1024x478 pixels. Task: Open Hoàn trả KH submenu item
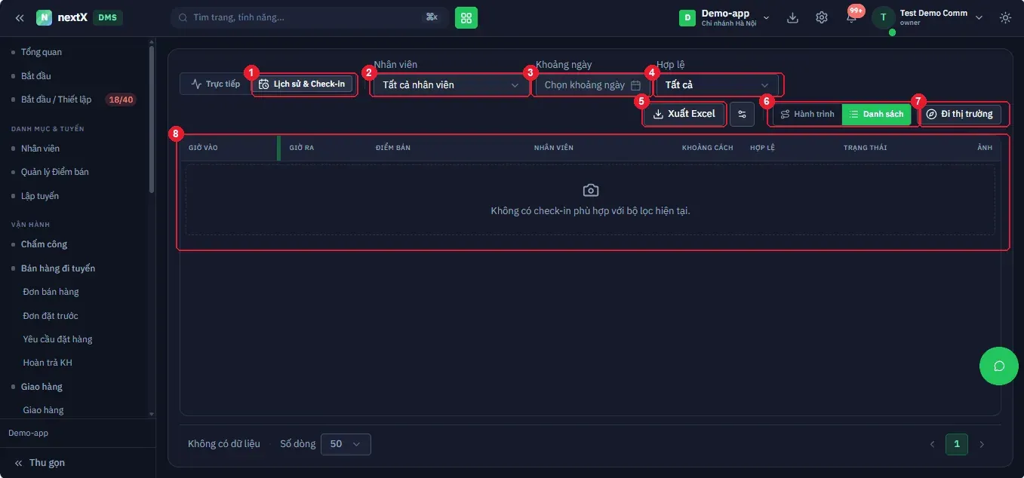pos(48,363)
